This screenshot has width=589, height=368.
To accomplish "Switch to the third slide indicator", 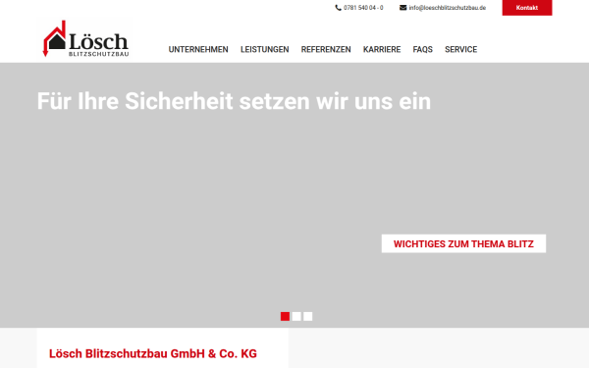I will pyautogui.click(x=307, y=316).
